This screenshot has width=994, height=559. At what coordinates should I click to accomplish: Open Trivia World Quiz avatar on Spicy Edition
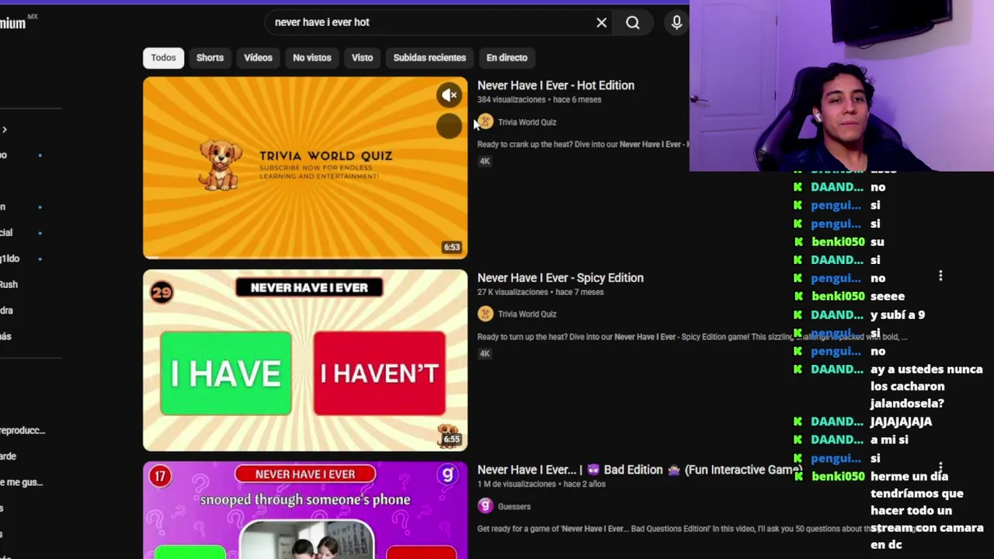click(485, 314)
